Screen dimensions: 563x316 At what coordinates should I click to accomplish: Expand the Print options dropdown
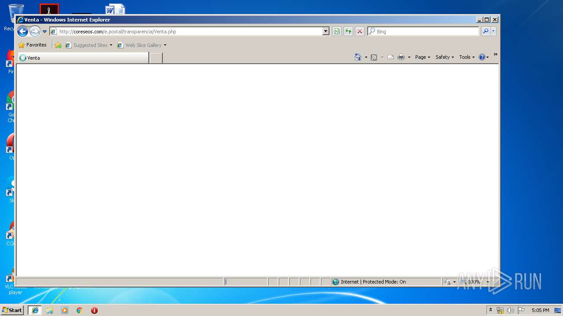pyautogui.click(x=409, y=57)
